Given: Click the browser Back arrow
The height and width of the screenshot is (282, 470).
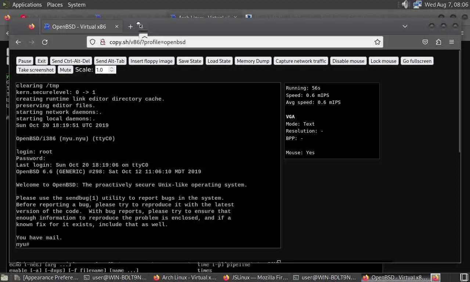Looking at the screenshot, I should (18, 42).
